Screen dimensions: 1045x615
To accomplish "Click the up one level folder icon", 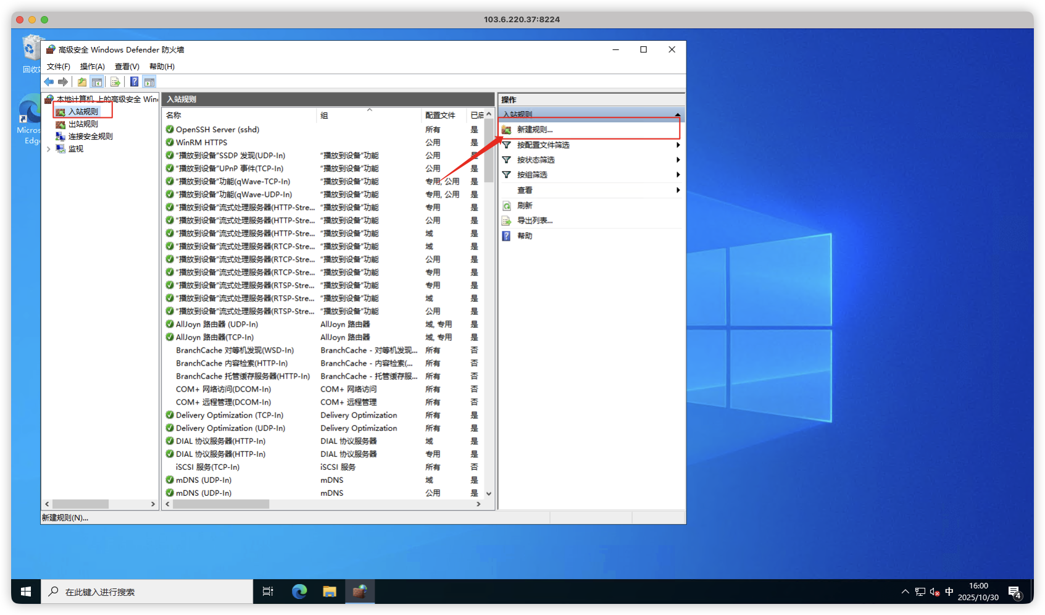I will point(82,82).
